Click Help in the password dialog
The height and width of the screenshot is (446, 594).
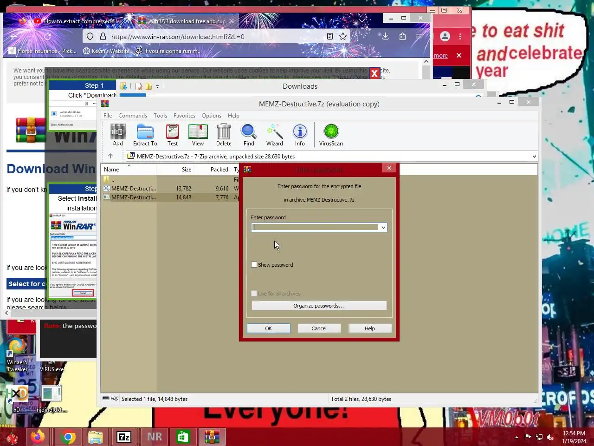click(x=370, y=328)
